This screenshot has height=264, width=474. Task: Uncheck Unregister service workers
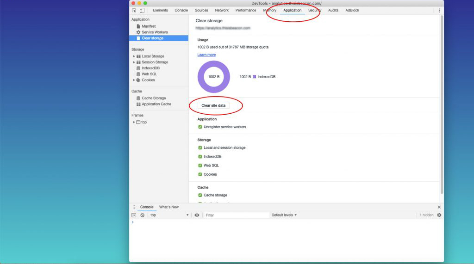(x=200, y=127)
